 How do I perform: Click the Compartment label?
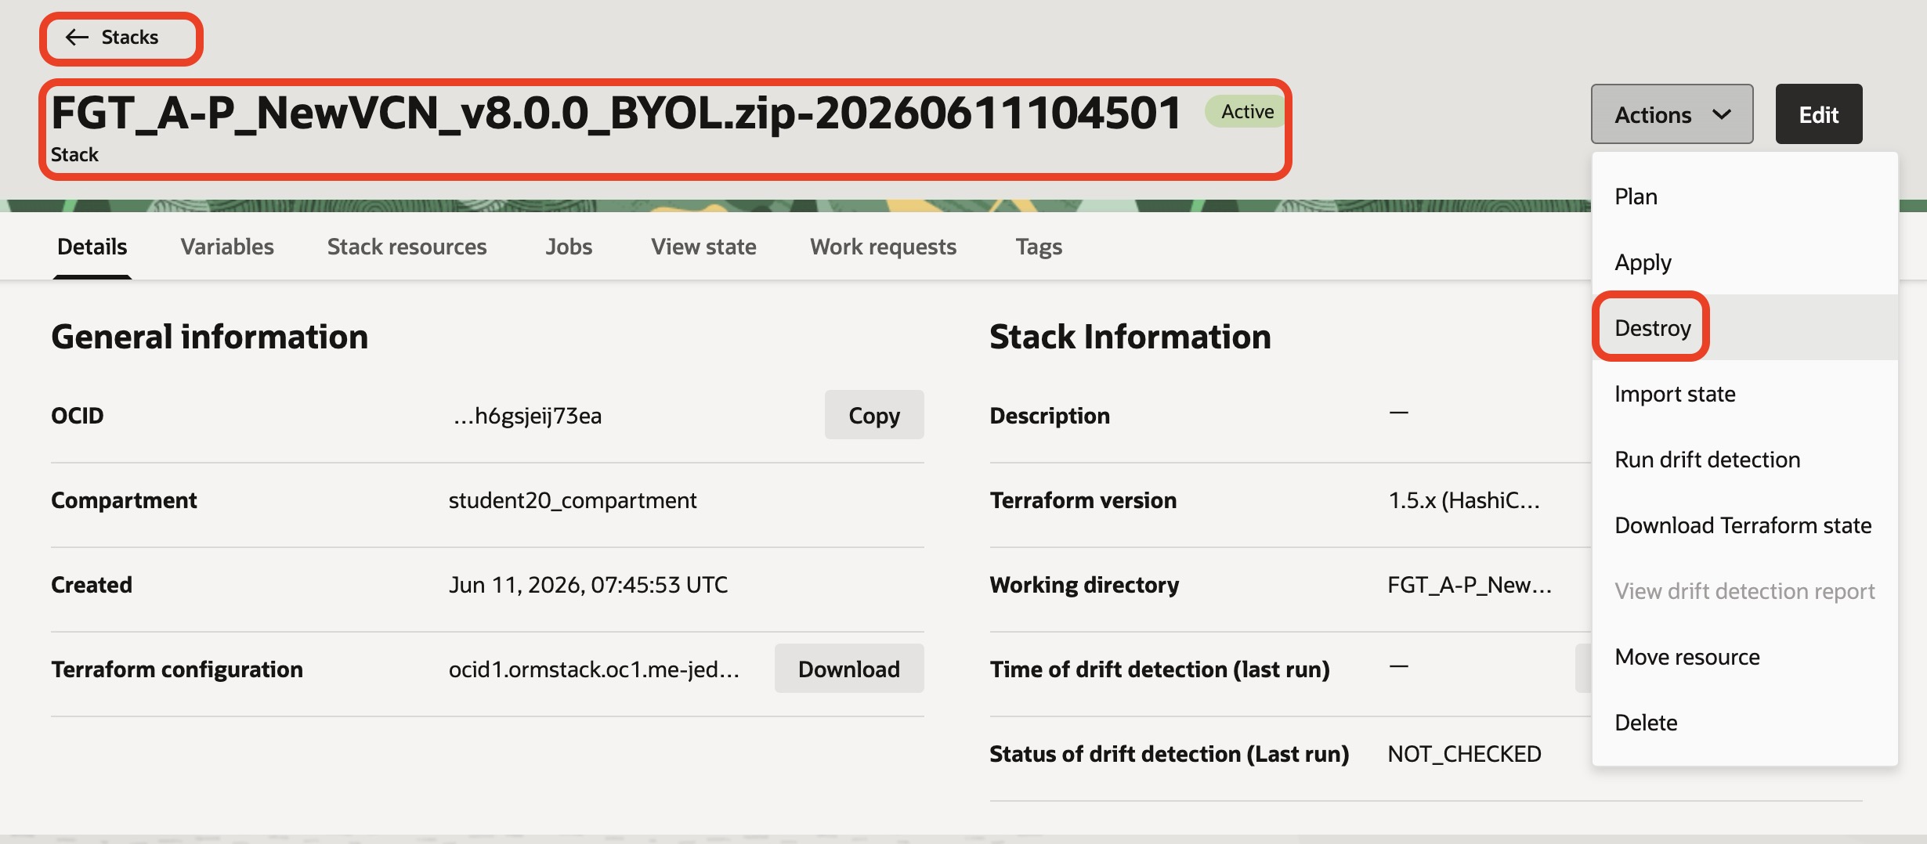[x=124, y=500]
